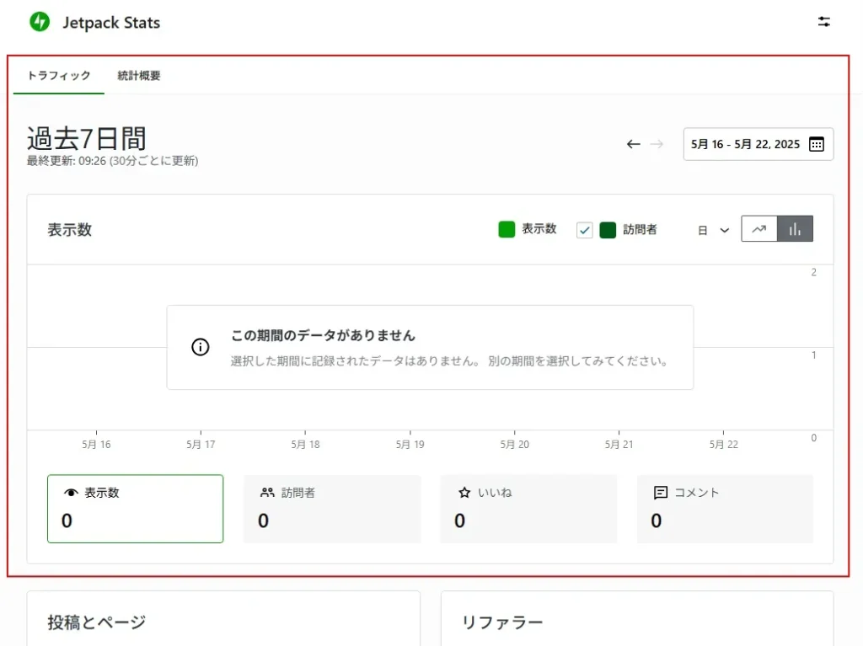Switch to the 統計概要 tab
The width and height of the screenshot is (863, 646).
pyautogui.click(x=139, y=76)
